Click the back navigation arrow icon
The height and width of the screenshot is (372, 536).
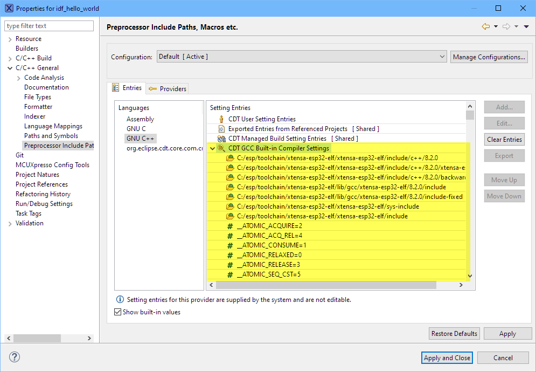486,26
